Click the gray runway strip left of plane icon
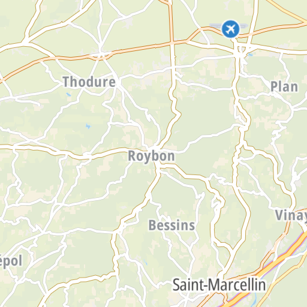307x307 pixels. pyautogui.click(x=215, y=25)
